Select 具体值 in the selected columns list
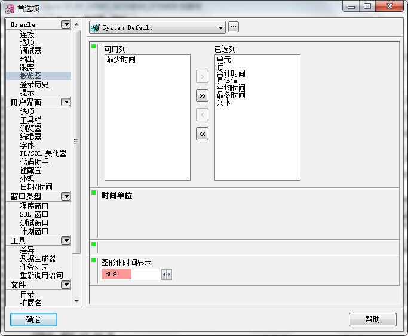The height and width of the screenshot is (336, 408). [227, 81]
